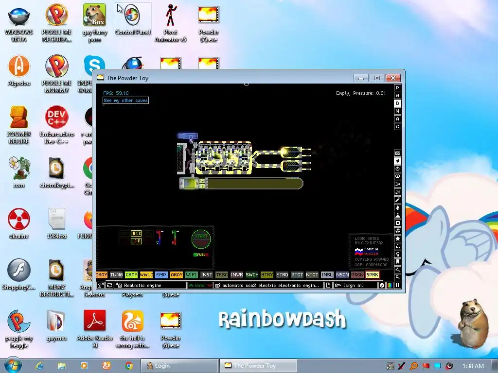Screen dimensions: 498x373
Task: Switch to the Login taskbar window
Action: click(179, 366)
